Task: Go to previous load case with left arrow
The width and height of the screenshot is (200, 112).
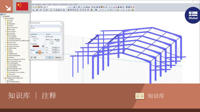Action: [70, 7]
